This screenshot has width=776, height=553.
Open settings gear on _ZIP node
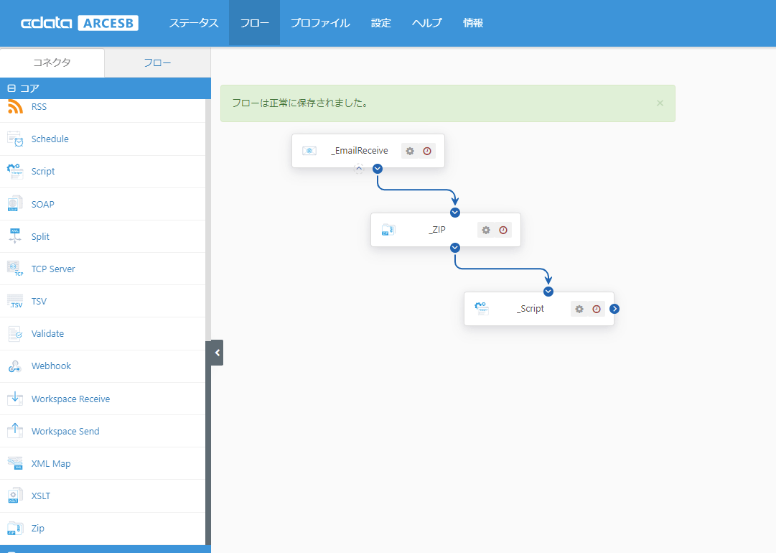pyautogui.click(x=486, y=231)
